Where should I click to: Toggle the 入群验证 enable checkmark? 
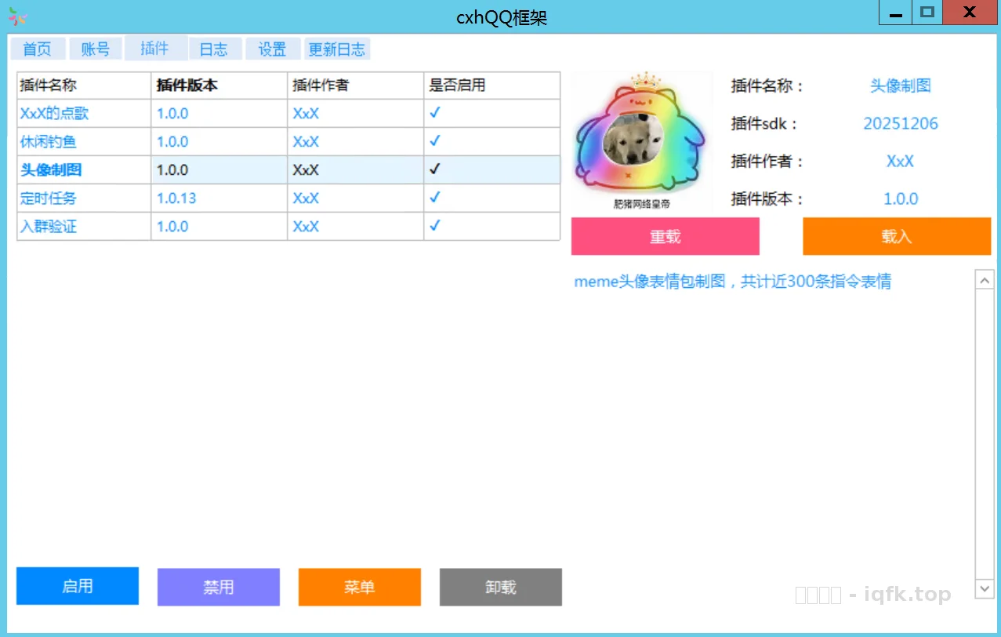click(x=434, y=226)
